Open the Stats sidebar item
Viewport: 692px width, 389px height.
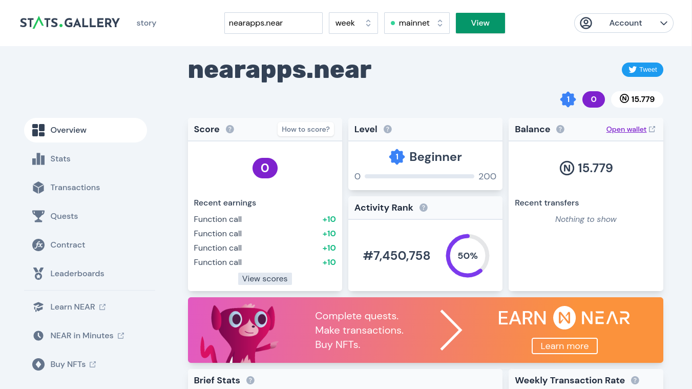(x=86, y=159)
